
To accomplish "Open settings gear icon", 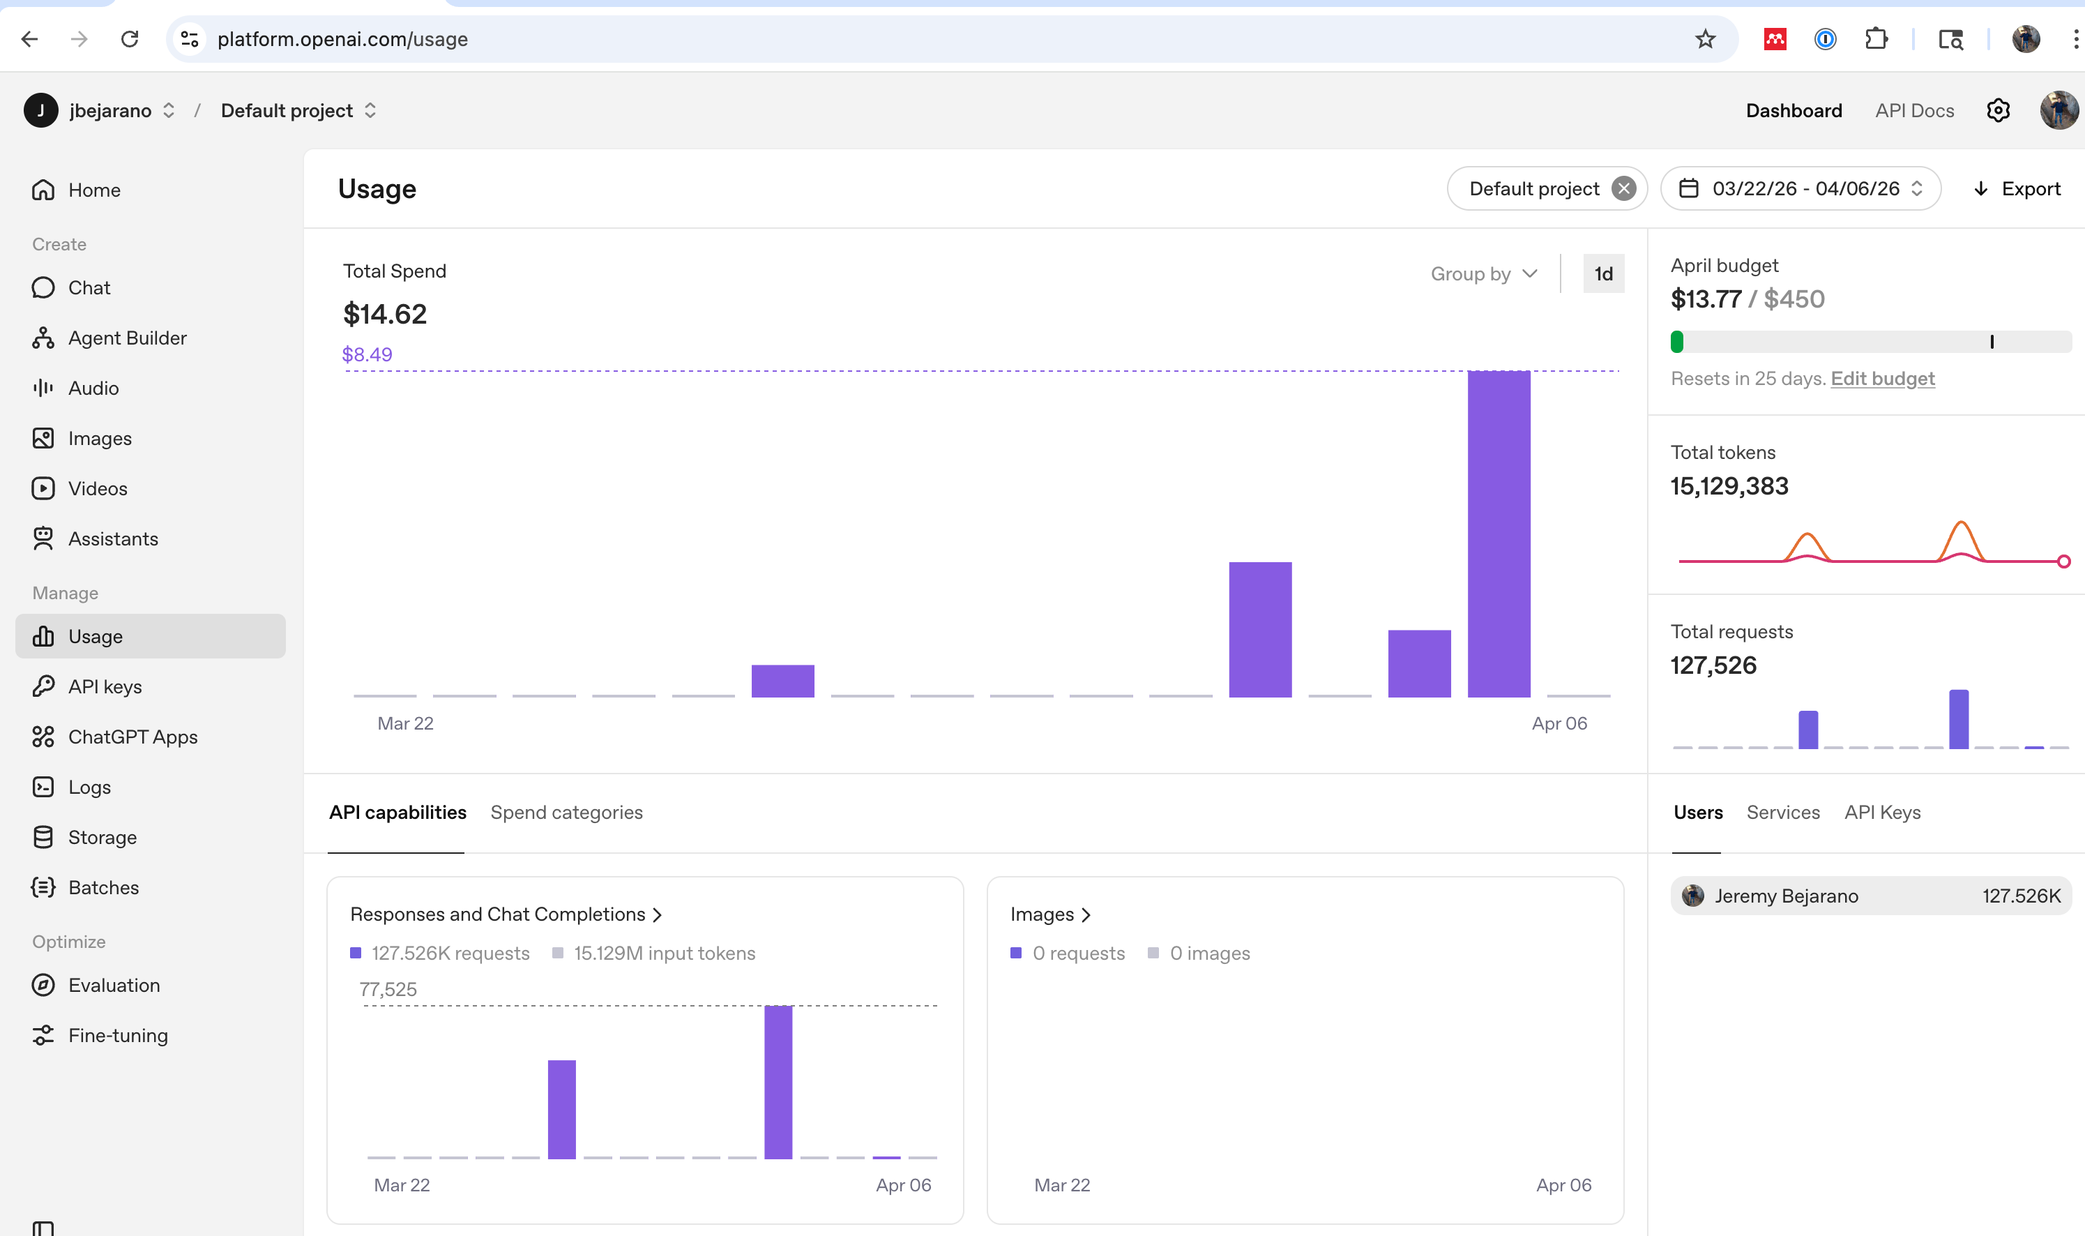I will [x=1998, y=111].
